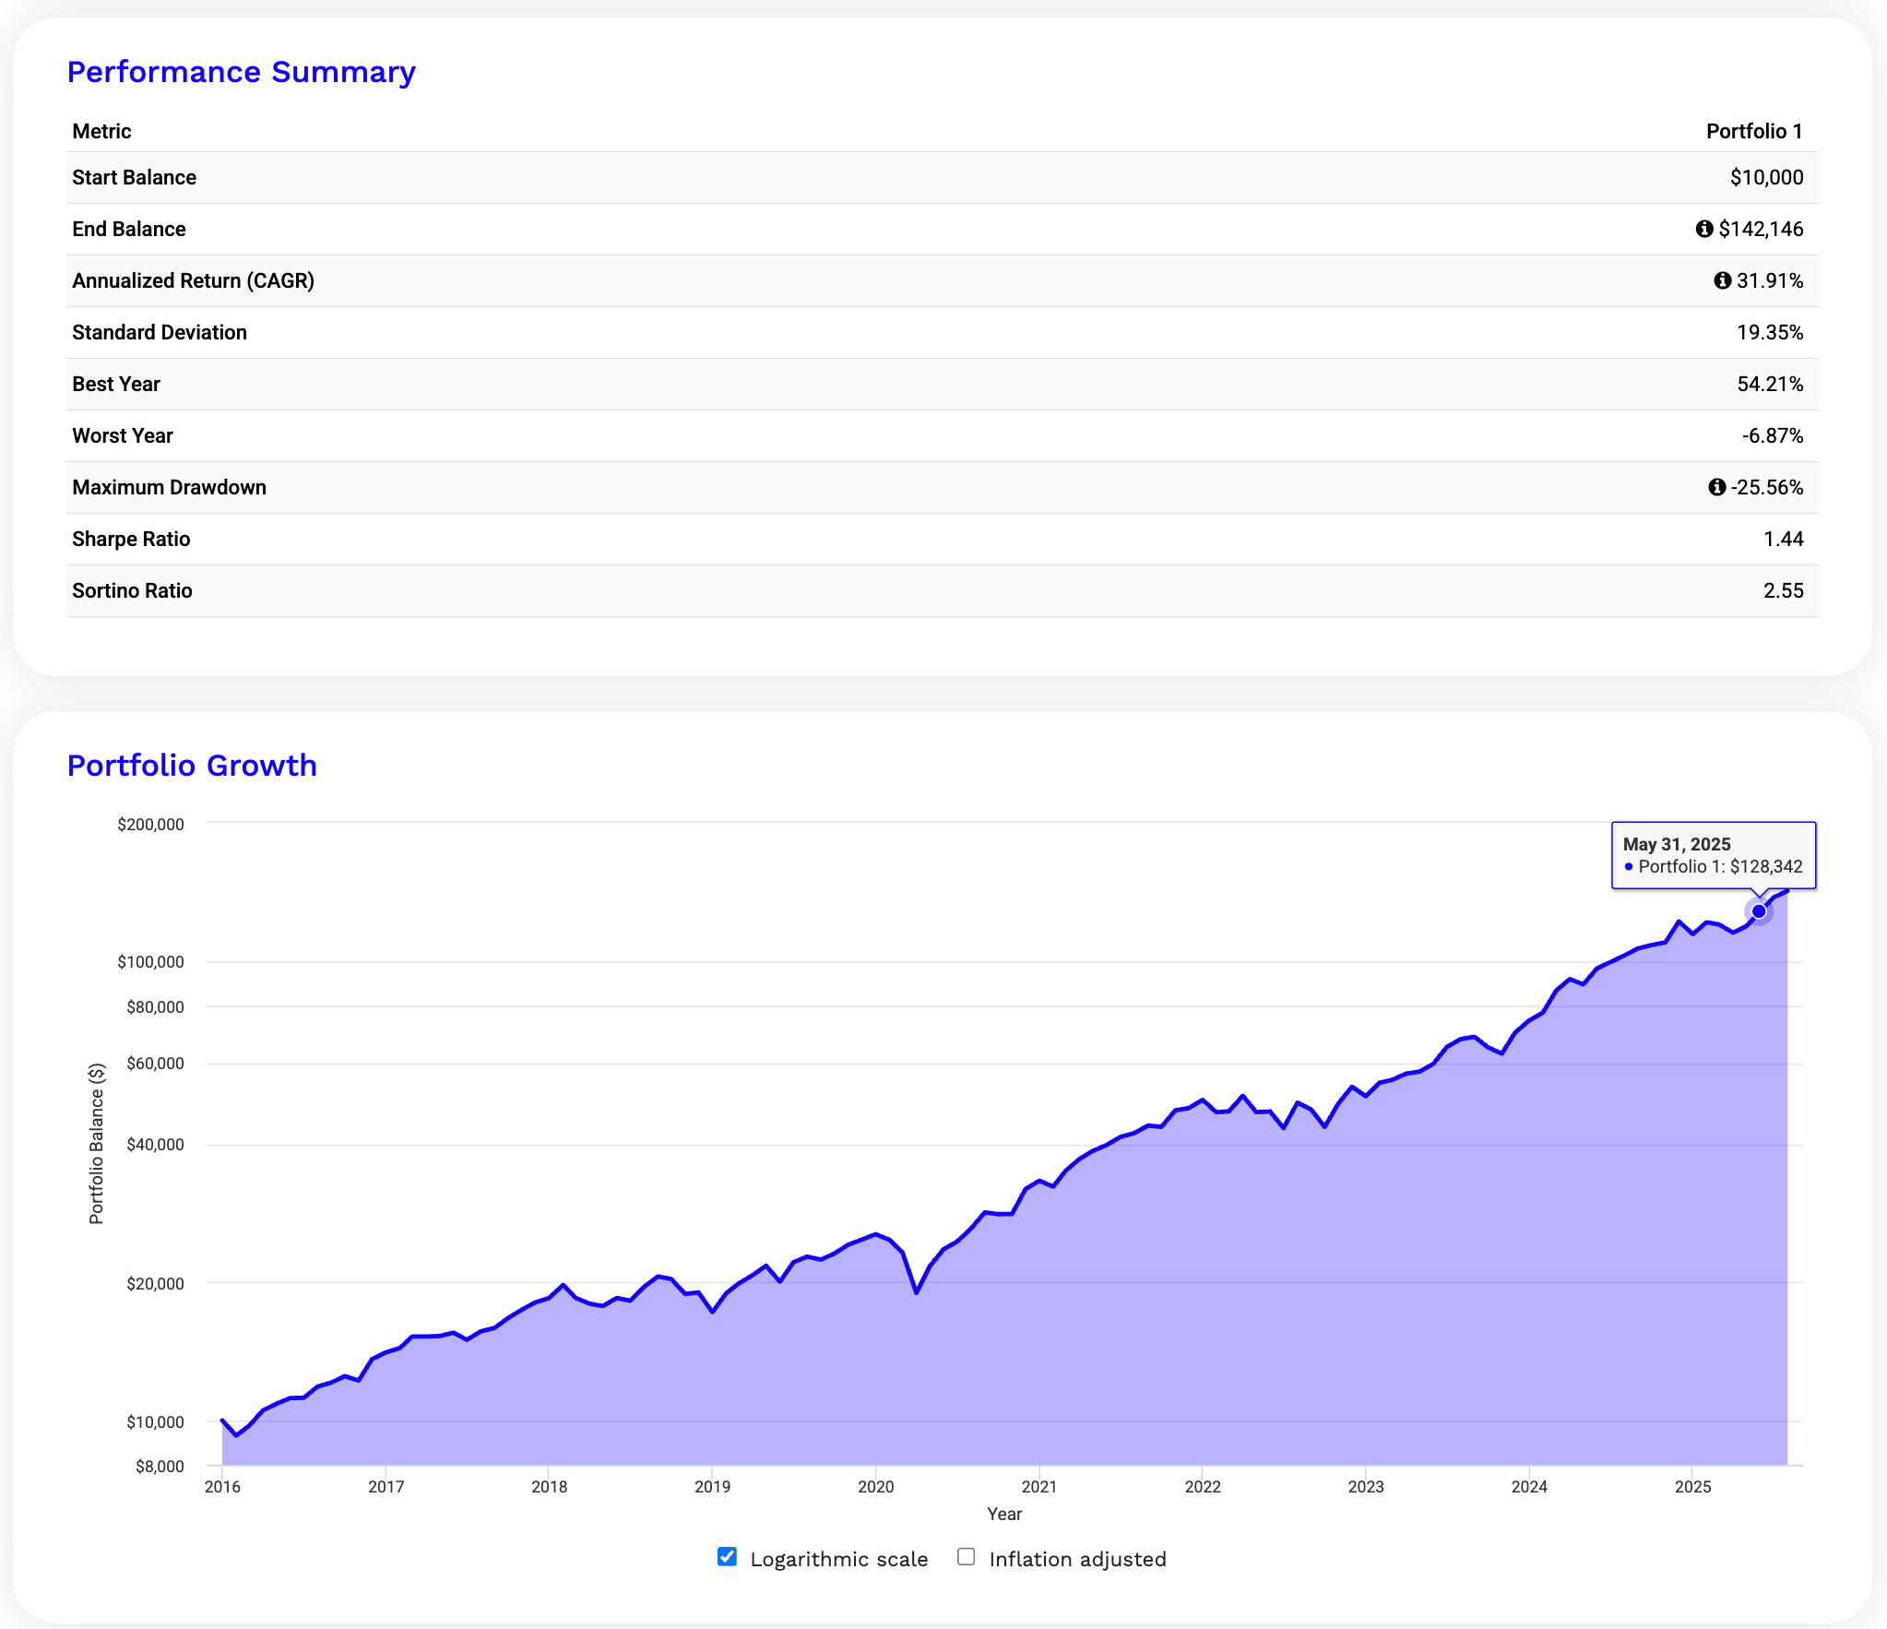
Task: Click the Start Balance $10,000 value
Action: click(x=1766, y=177)
